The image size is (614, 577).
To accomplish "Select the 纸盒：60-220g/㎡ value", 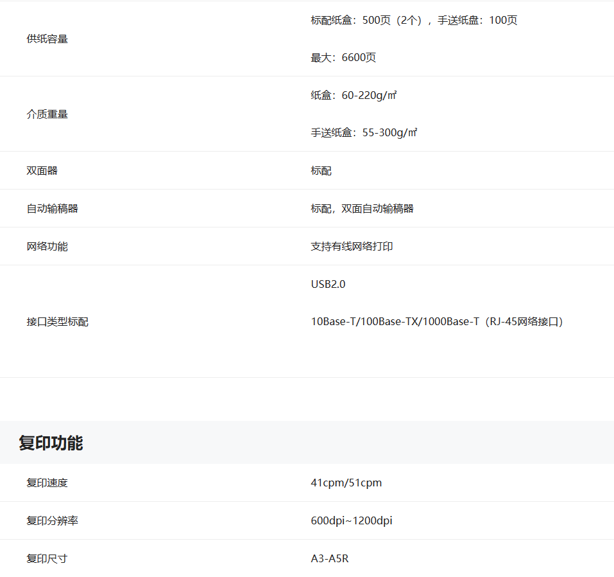I will point(354,96).
